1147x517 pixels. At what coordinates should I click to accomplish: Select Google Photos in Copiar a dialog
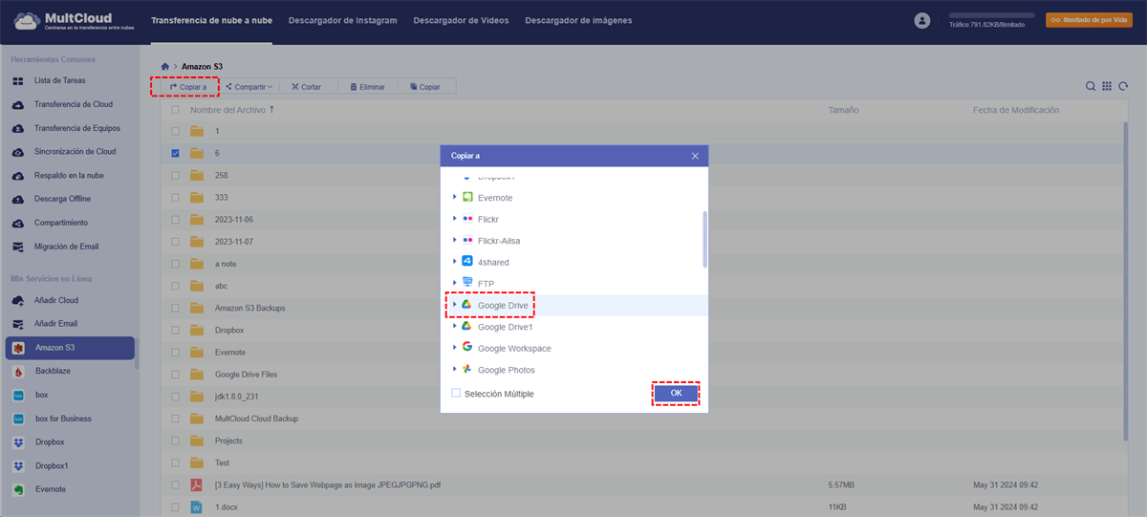tap(506, 370)
